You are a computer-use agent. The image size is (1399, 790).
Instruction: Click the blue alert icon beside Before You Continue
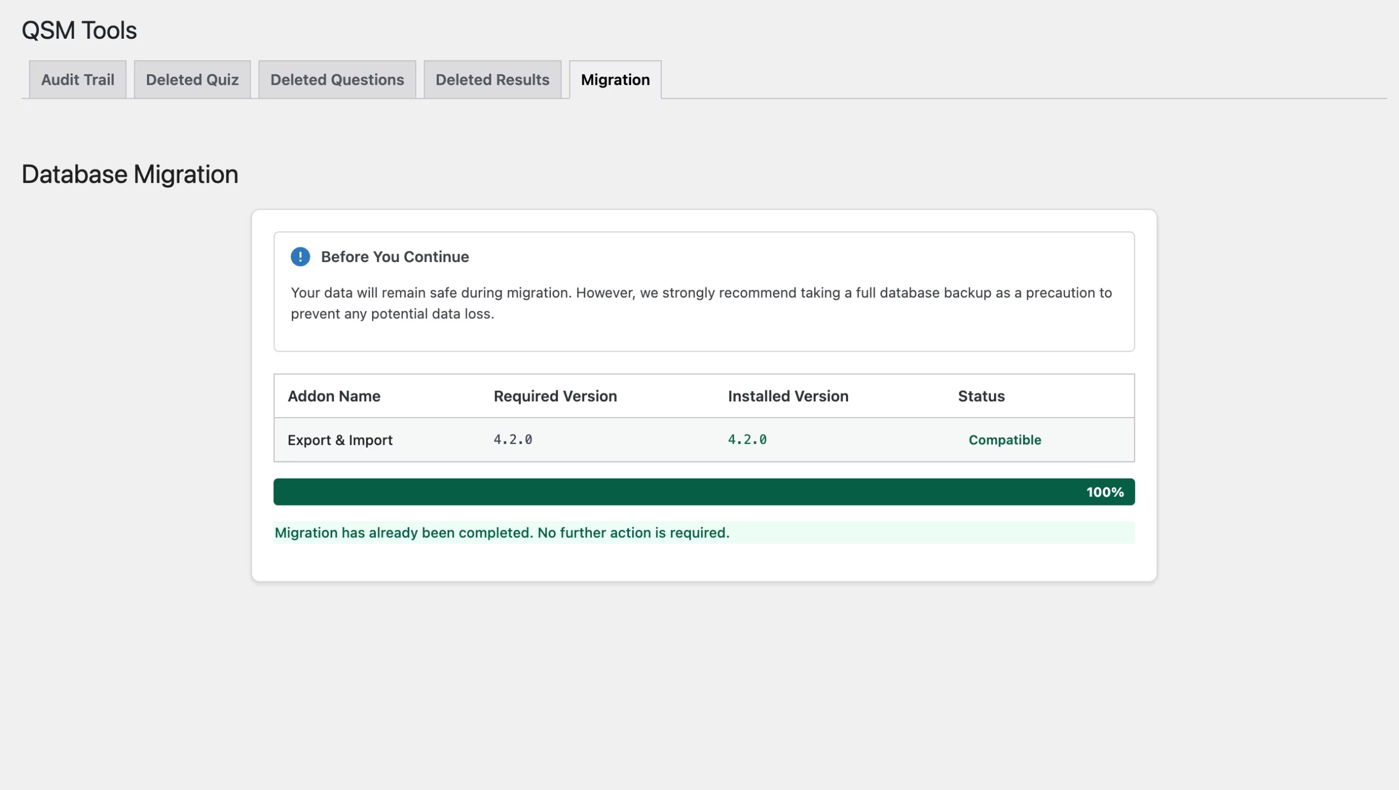tap(301, 257)
